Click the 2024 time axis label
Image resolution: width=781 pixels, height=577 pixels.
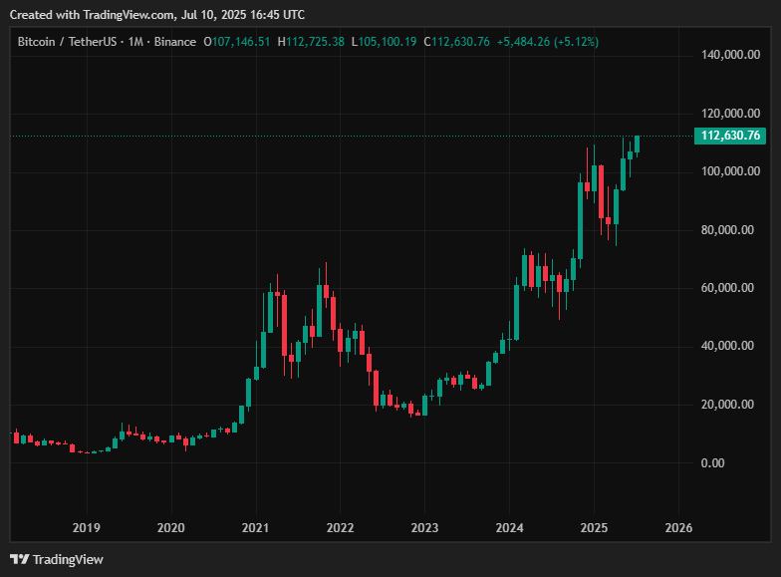[510, 528]
